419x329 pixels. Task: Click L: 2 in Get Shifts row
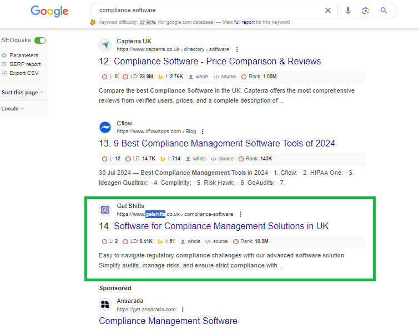[110, 241]
